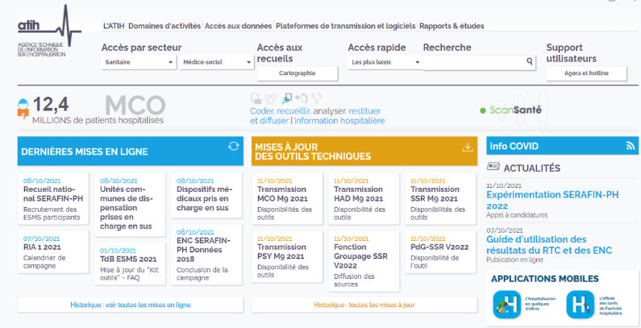
Task: Expand the Sanitaire sector dropdown
Action: pos(139,62)
